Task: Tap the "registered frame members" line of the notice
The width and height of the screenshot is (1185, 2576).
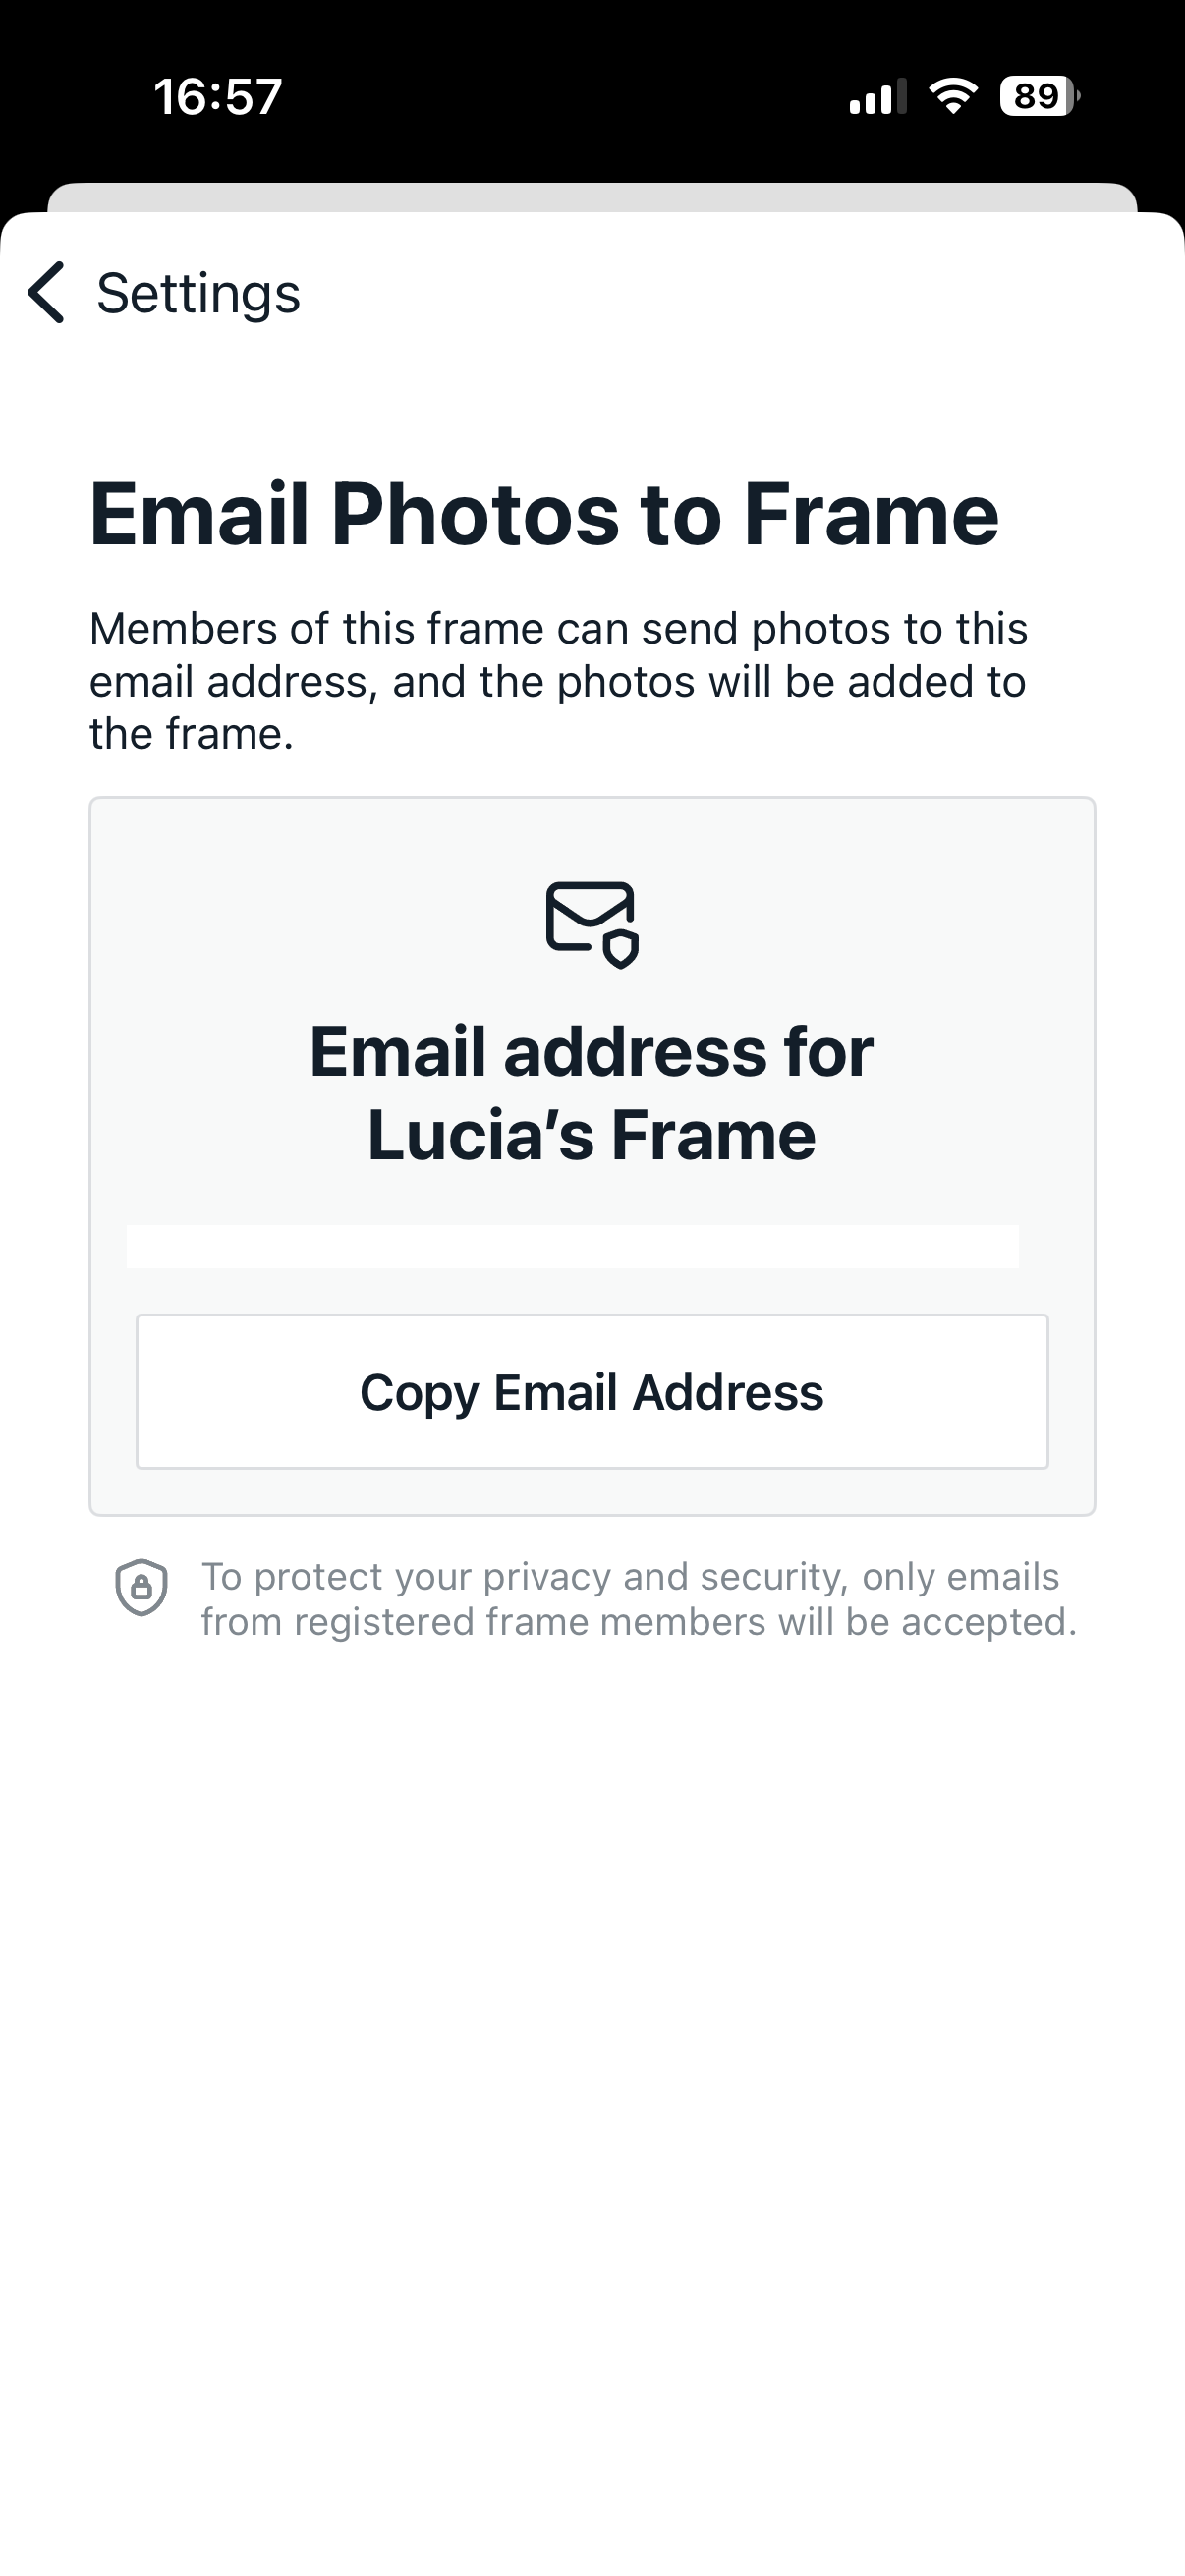Action: point(638,1622)
